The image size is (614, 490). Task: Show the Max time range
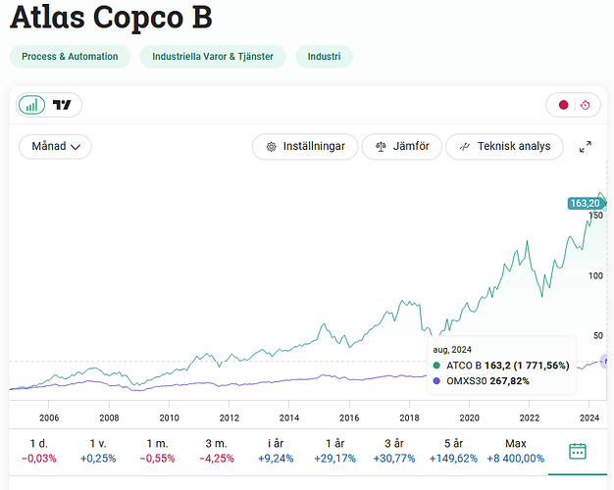point(515,451)
